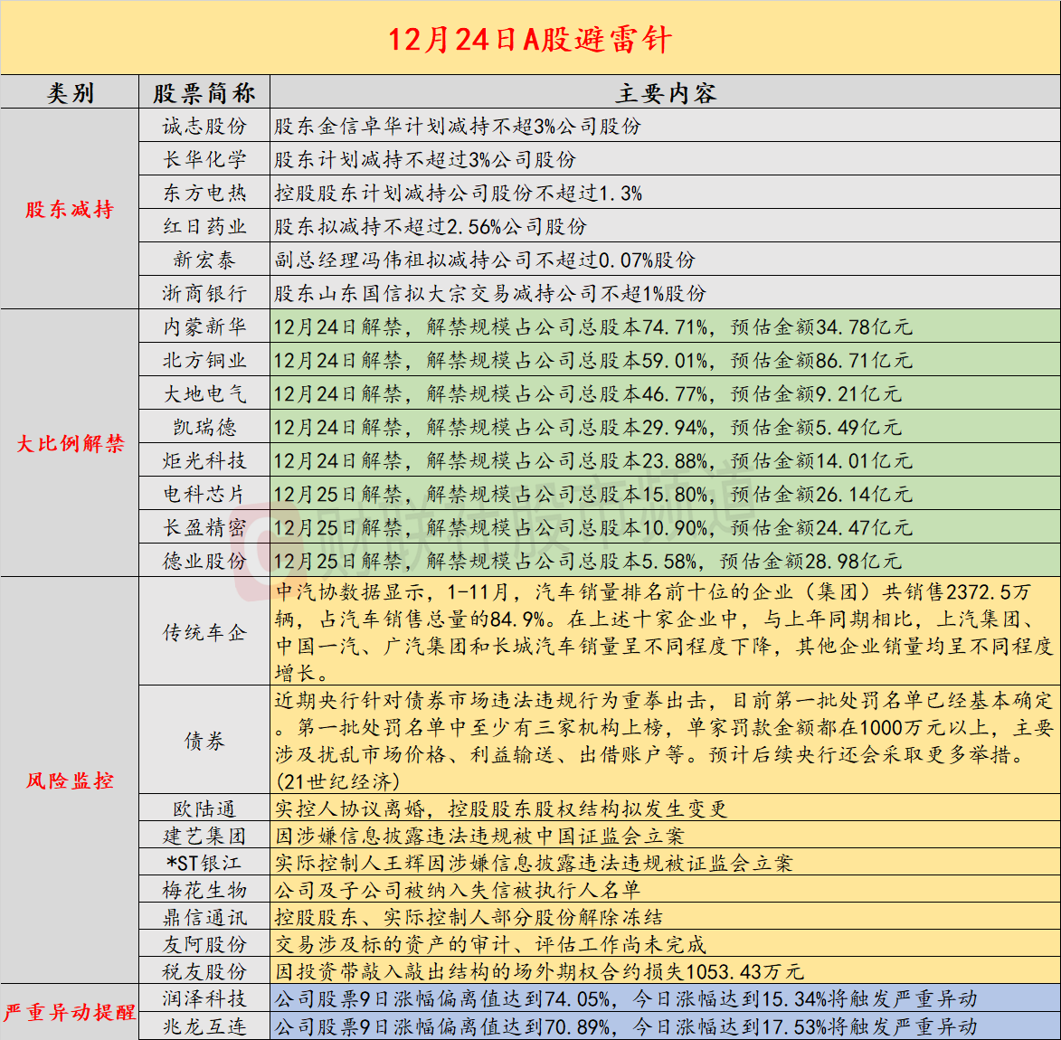The image size is (1061, 1040).
Task: Click the 传统车企 label cell
Action: click(204, 632)
